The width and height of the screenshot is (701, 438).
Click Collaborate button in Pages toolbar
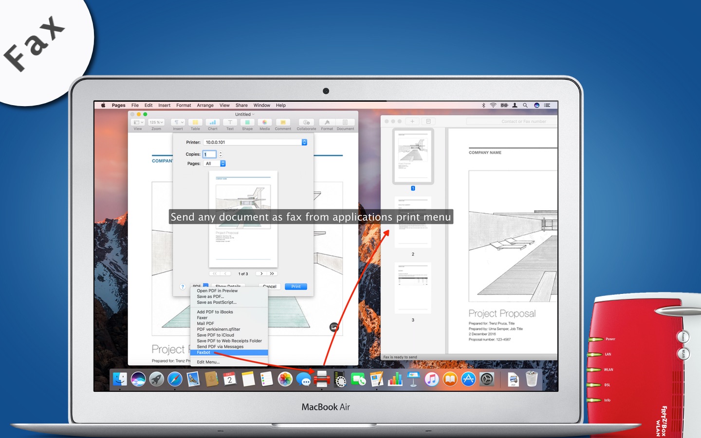coord(306,125)
